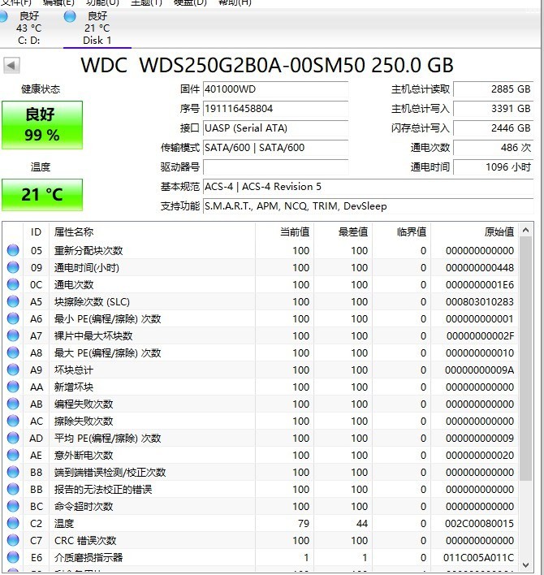Screen dimensions: 544x575
Task: Click the 原始值 column header
Action: click(x=475, y=231)
